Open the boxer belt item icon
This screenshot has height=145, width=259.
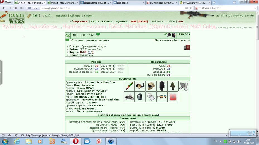coord(140,86)
